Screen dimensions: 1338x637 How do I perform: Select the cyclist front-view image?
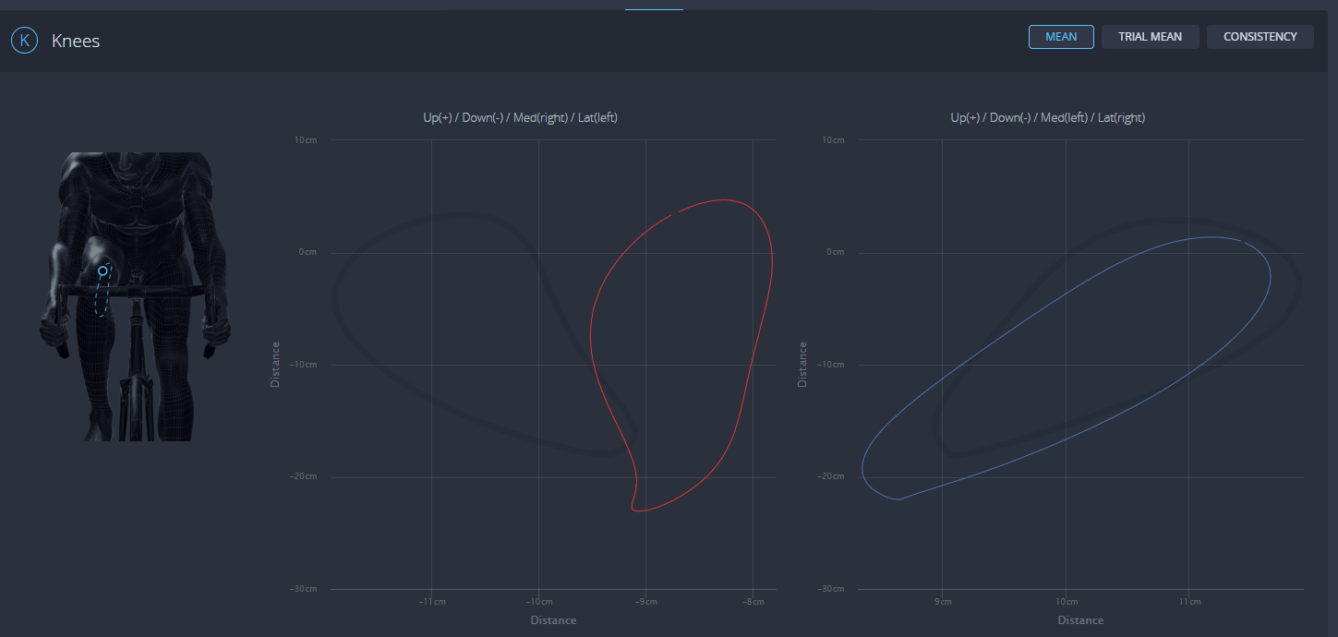pos(134,296)
